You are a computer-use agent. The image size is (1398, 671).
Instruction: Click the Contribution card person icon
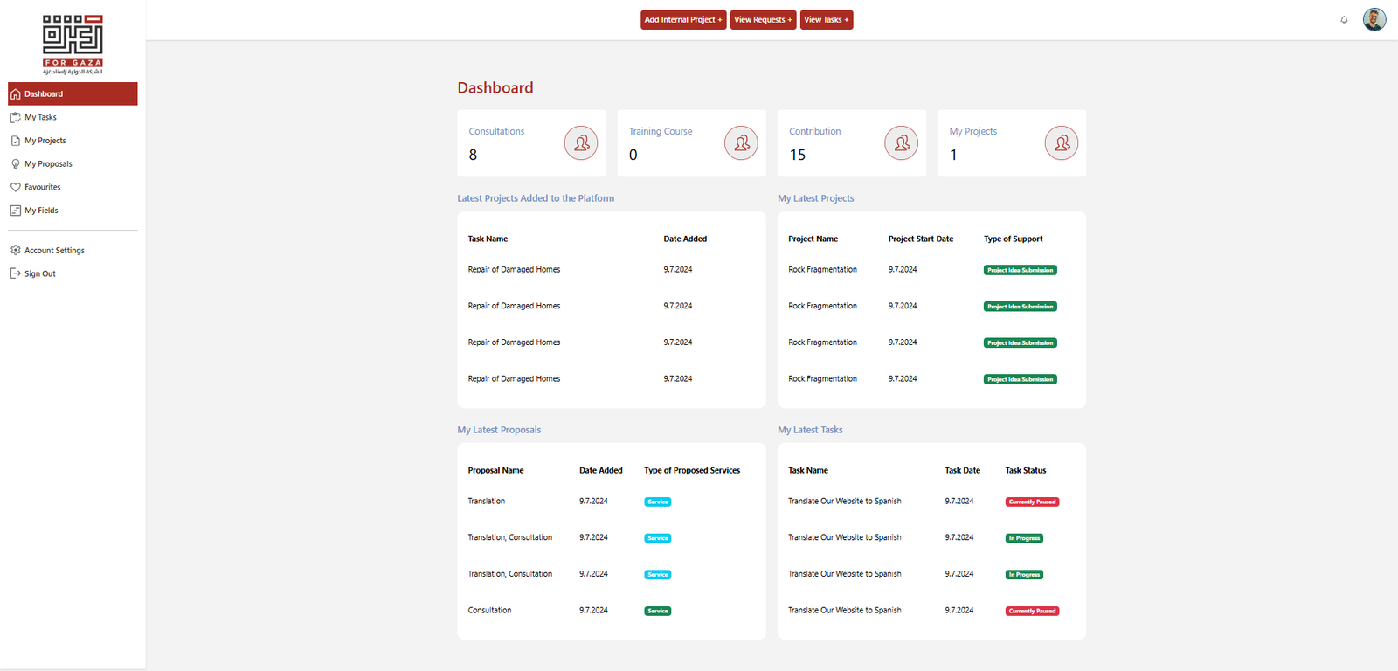pos(901,143)
